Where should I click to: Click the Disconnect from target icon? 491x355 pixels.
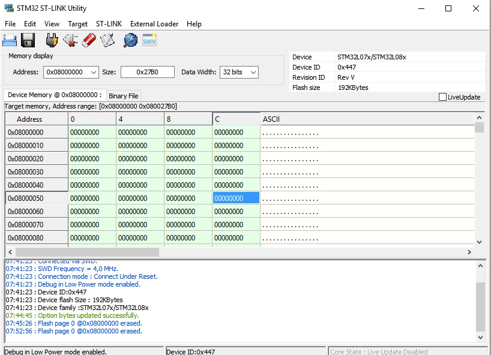pos(70,40)
